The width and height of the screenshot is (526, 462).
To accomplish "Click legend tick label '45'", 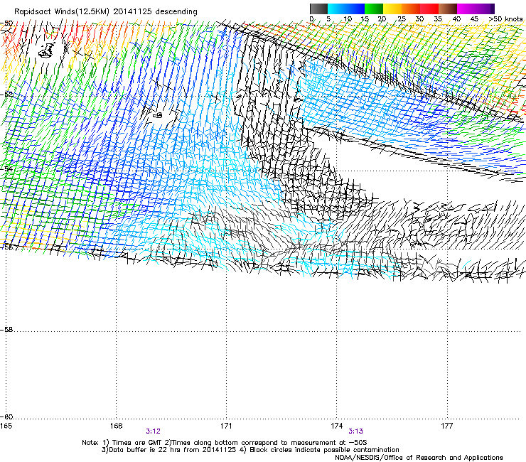I will 474,19.
